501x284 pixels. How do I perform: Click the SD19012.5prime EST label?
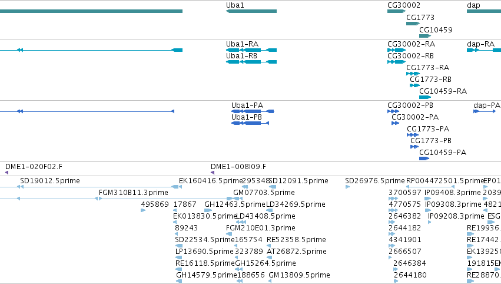(50, 181)
